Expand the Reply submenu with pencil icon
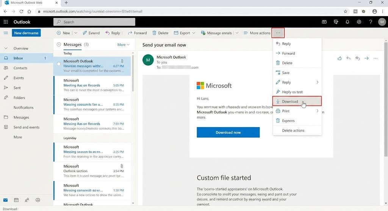 click(x=297, y=82)
